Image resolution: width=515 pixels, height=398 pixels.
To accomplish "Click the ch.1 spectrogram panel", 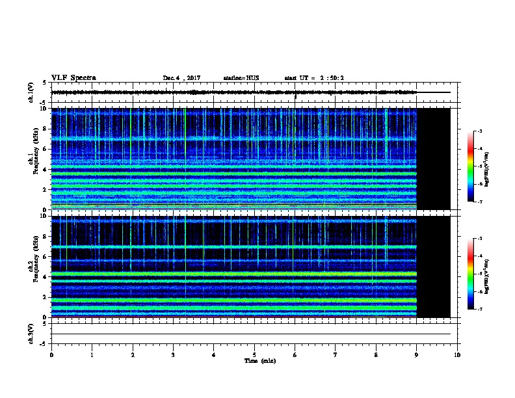I will point(250,159).
